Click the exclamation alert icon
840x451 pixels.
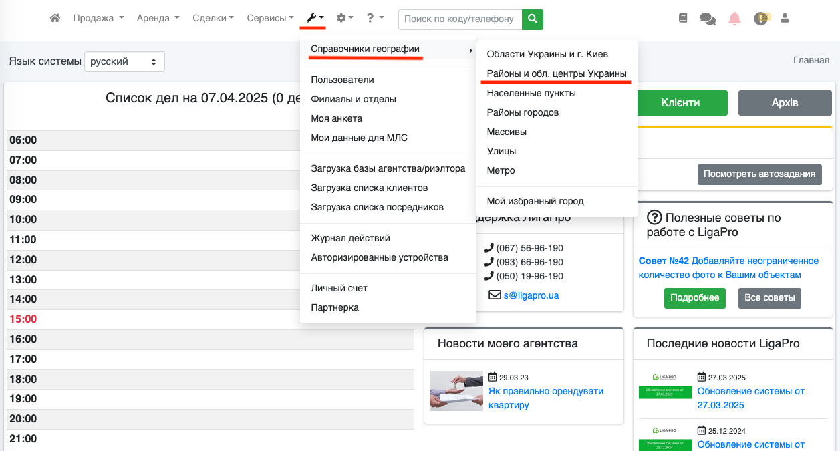tap(760, 19)
